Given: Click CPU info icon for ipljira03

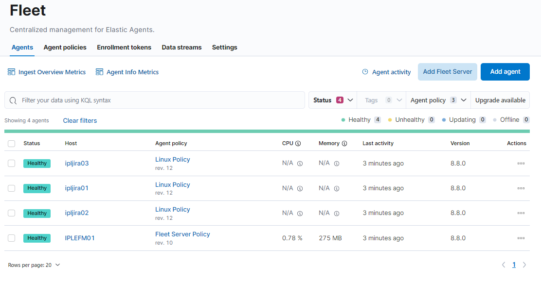Looking at the screenshot, I should (x=300, y=164).
